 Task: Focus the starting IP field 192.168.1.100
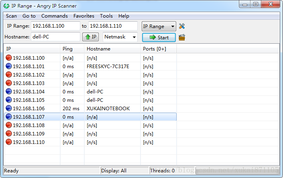point(55,26)
